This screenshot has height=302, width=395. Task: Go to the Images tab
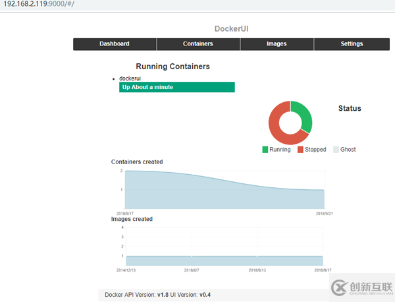tap(276, 44)
